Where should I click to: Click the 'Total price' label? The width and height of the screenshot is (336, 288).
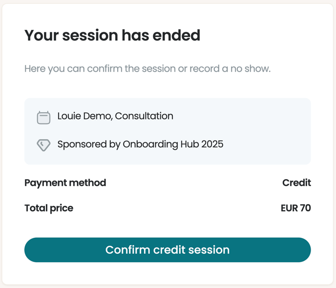(49, 208)
